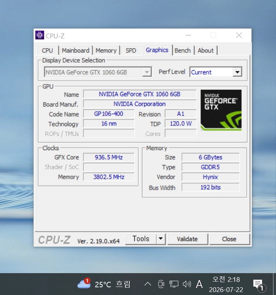Open the CPU tab
The width and height of the screenshot is (276, 295).
(47, 50)
